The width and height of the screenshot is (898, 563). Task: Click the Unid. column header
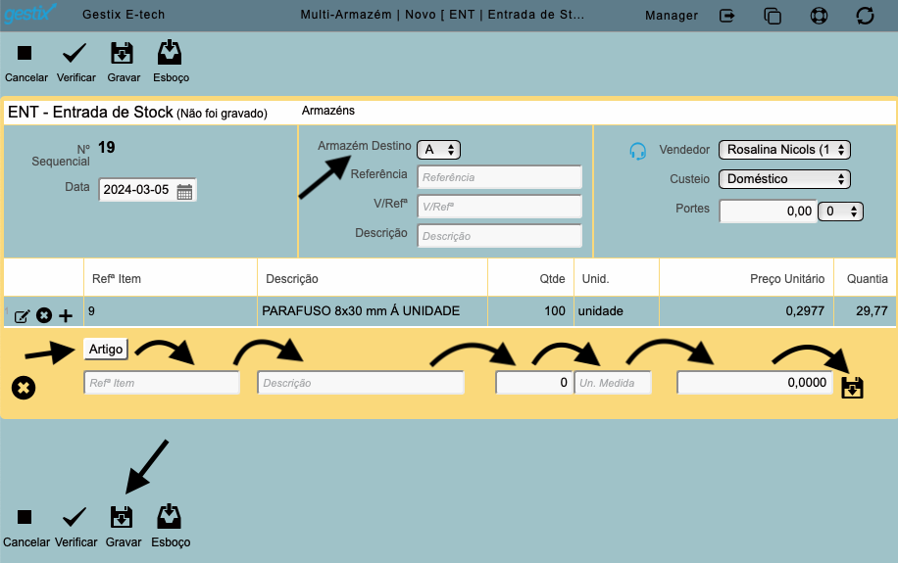596,279
